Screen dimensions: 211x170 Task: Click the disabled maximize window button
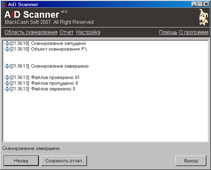coord(200,4)
